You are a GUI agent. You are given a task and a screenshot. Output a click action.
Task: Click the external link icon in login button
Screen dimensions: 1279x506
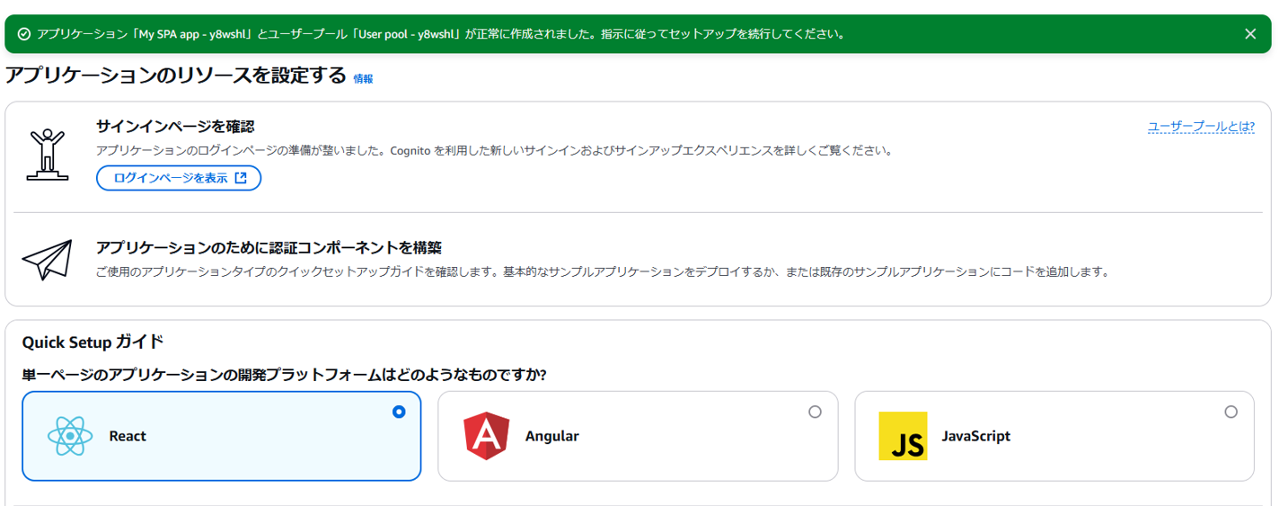click(x=241, y=178)
